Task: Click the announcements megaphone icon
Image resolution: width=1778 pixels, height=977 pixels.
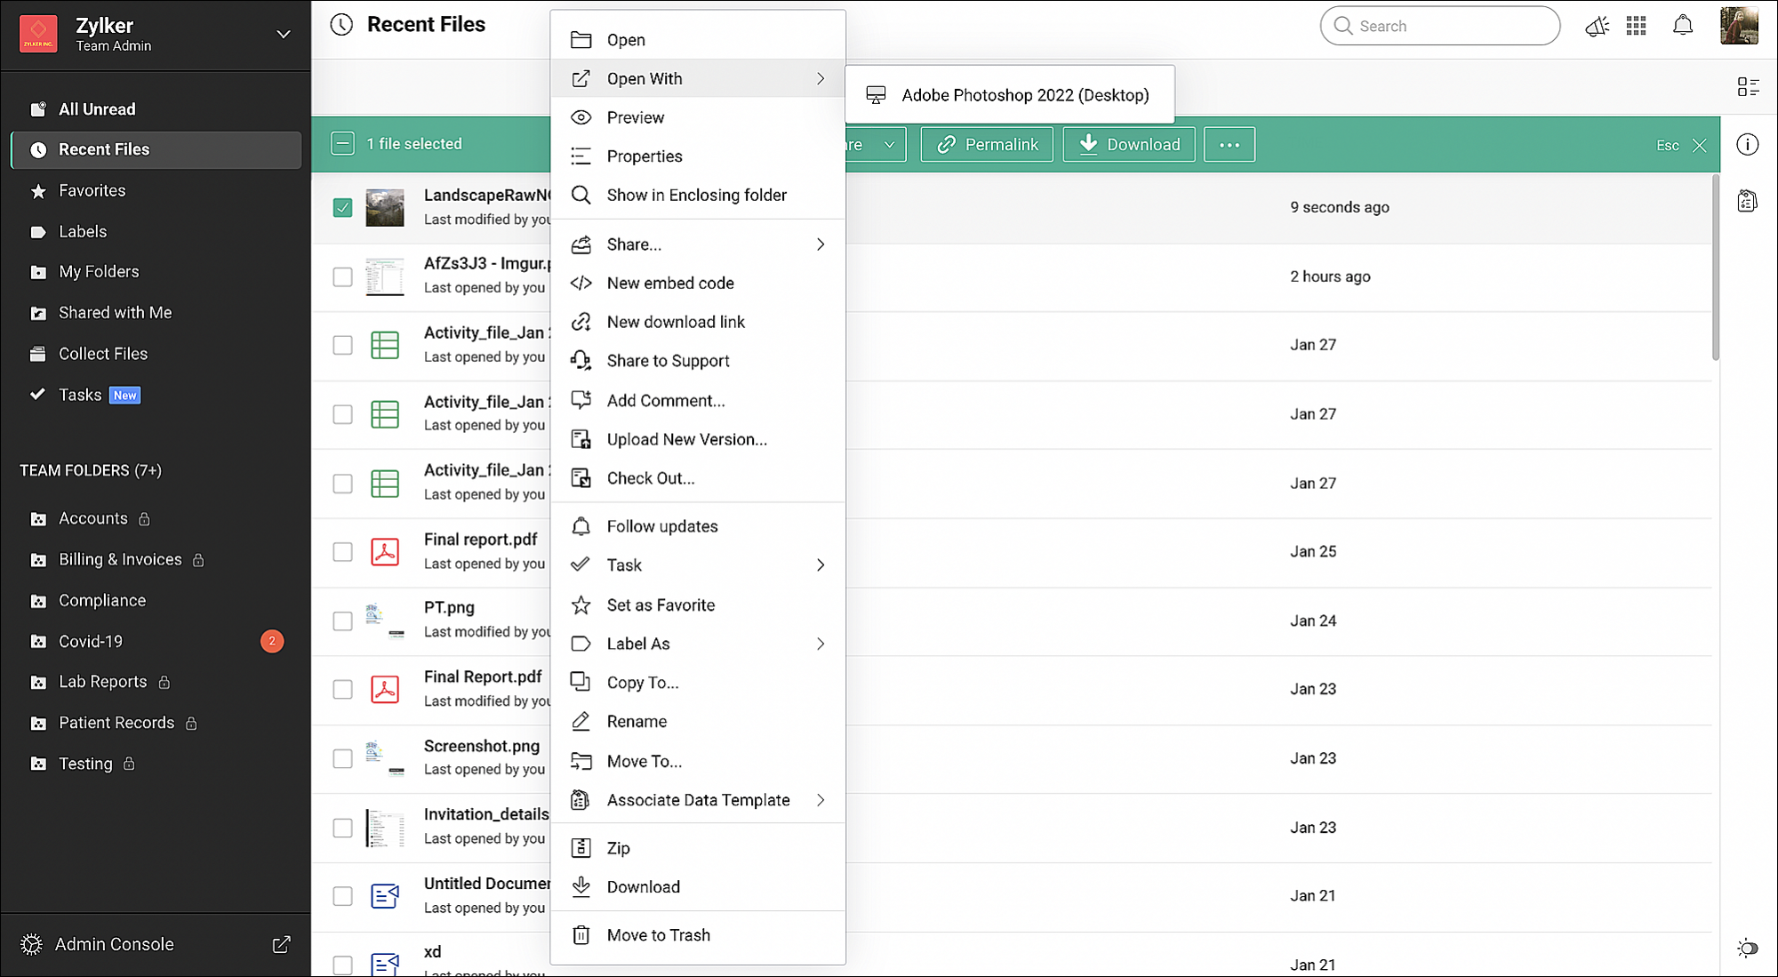Action: pos(1597,26)
